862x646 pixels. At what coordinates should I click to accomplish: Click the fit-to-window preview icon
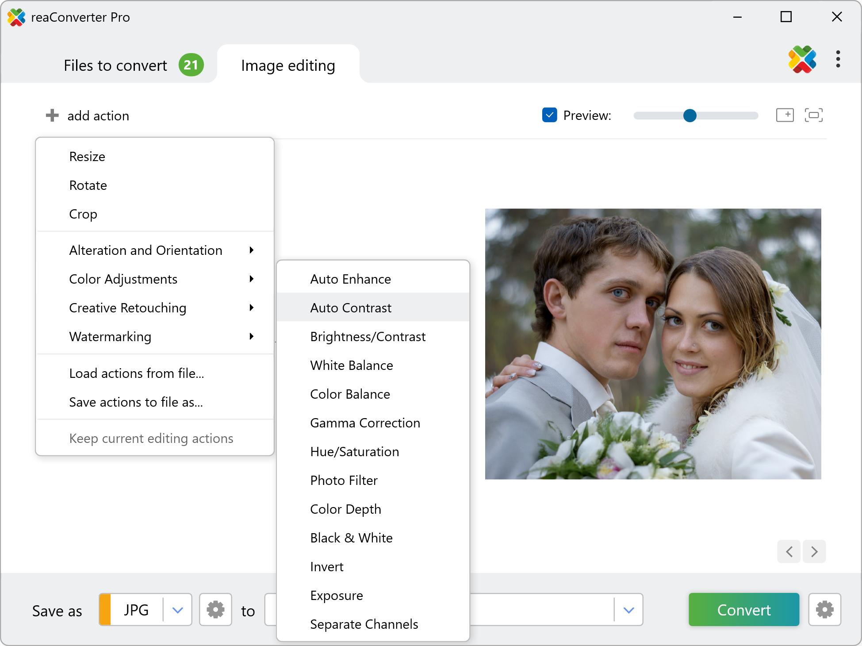pyautogui.click(x=813, y=115)
